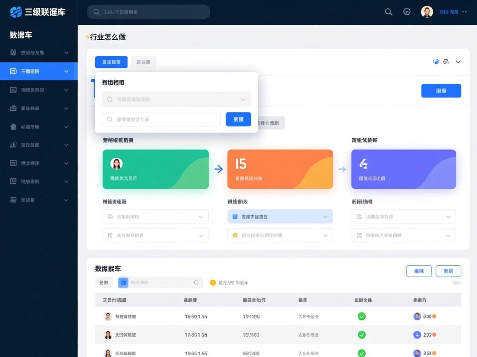Open the blue-highlighted dropdown below the orange card
477x357 pixels.
click(280, 217)
